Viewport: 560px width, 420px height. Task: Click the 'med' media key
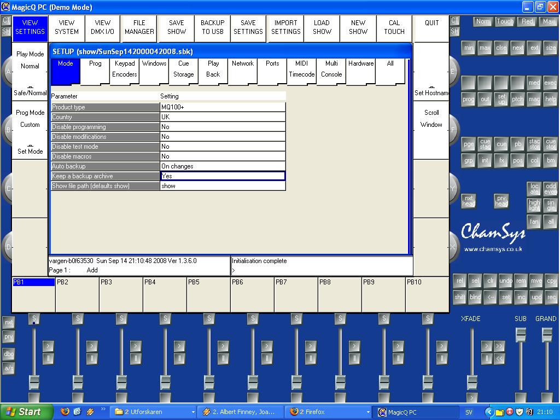click(534, 83)
